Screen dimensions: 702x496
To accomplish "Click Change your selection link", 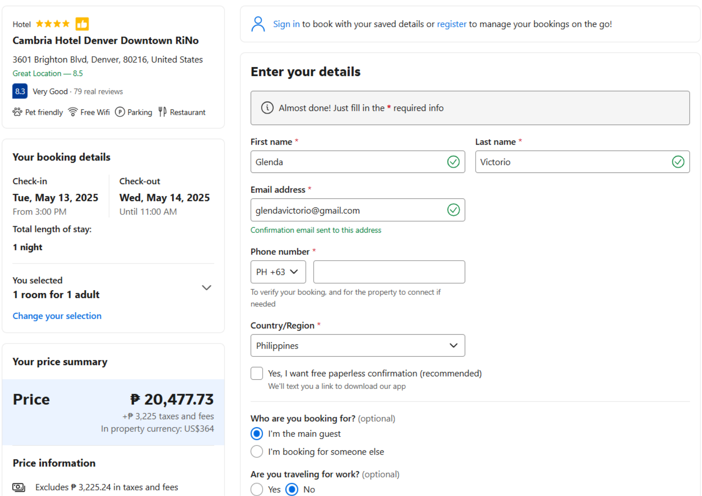I will 57,316.
